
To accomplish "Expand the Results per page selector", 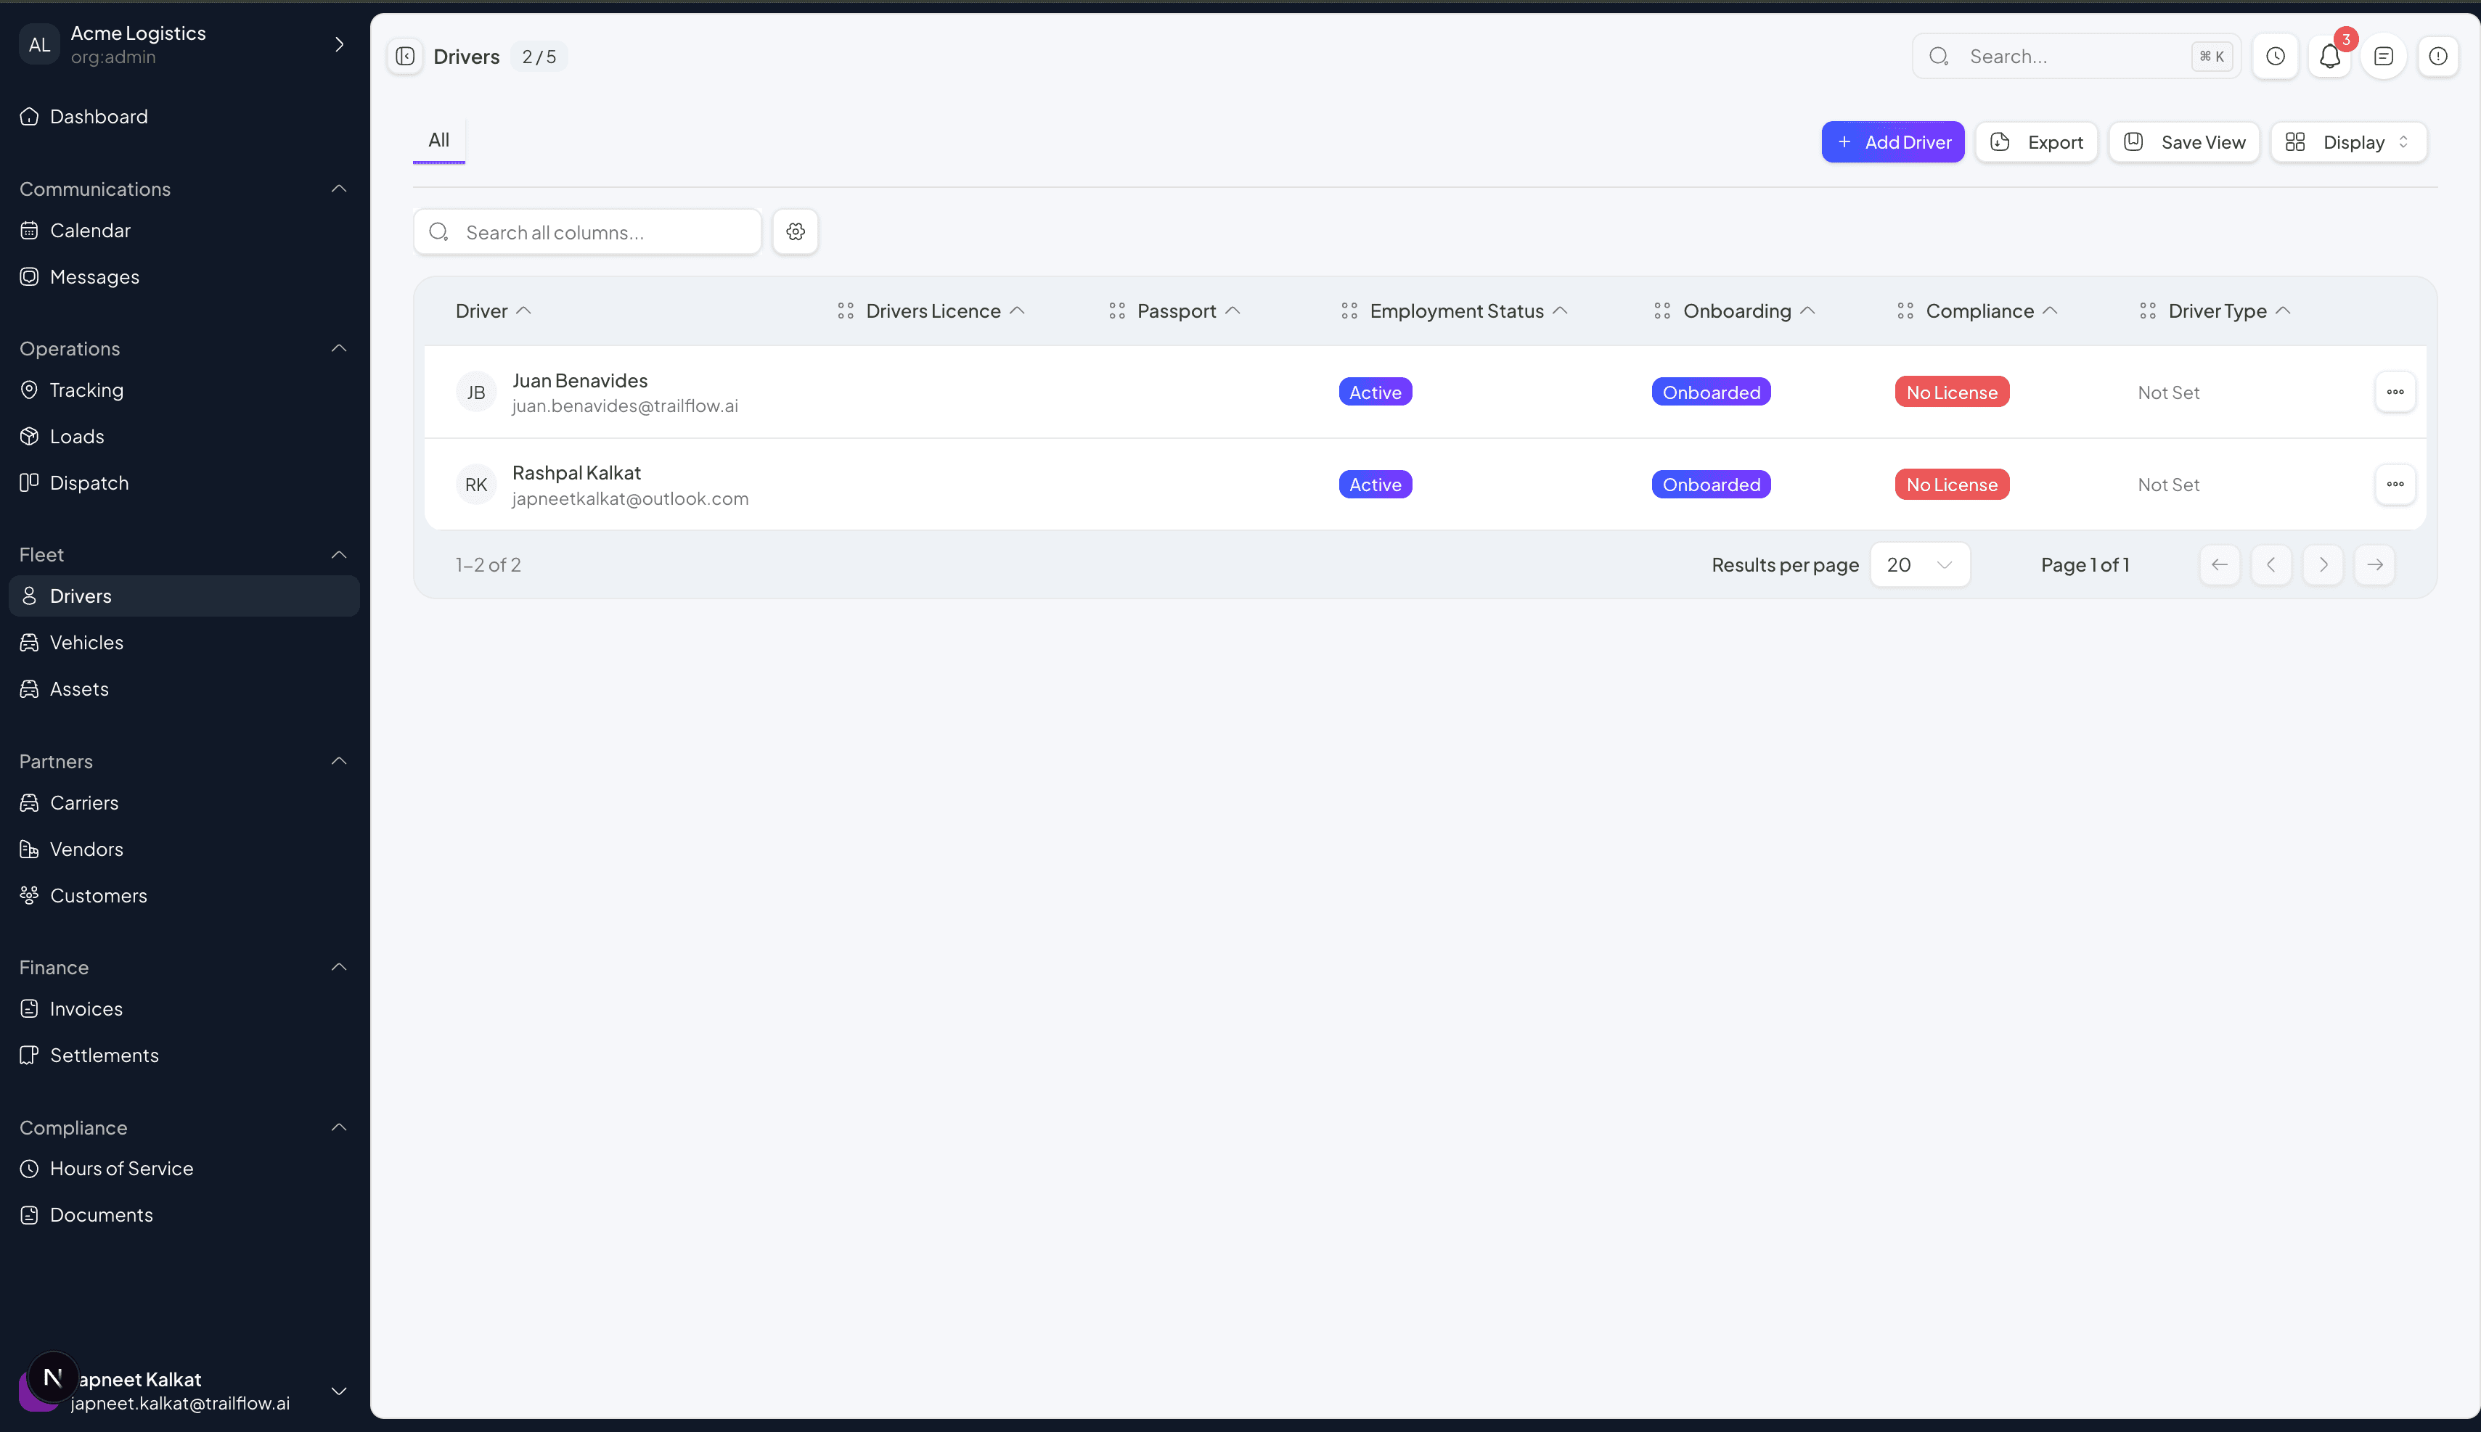I will pyautogui.click(x=1920, y=564).
